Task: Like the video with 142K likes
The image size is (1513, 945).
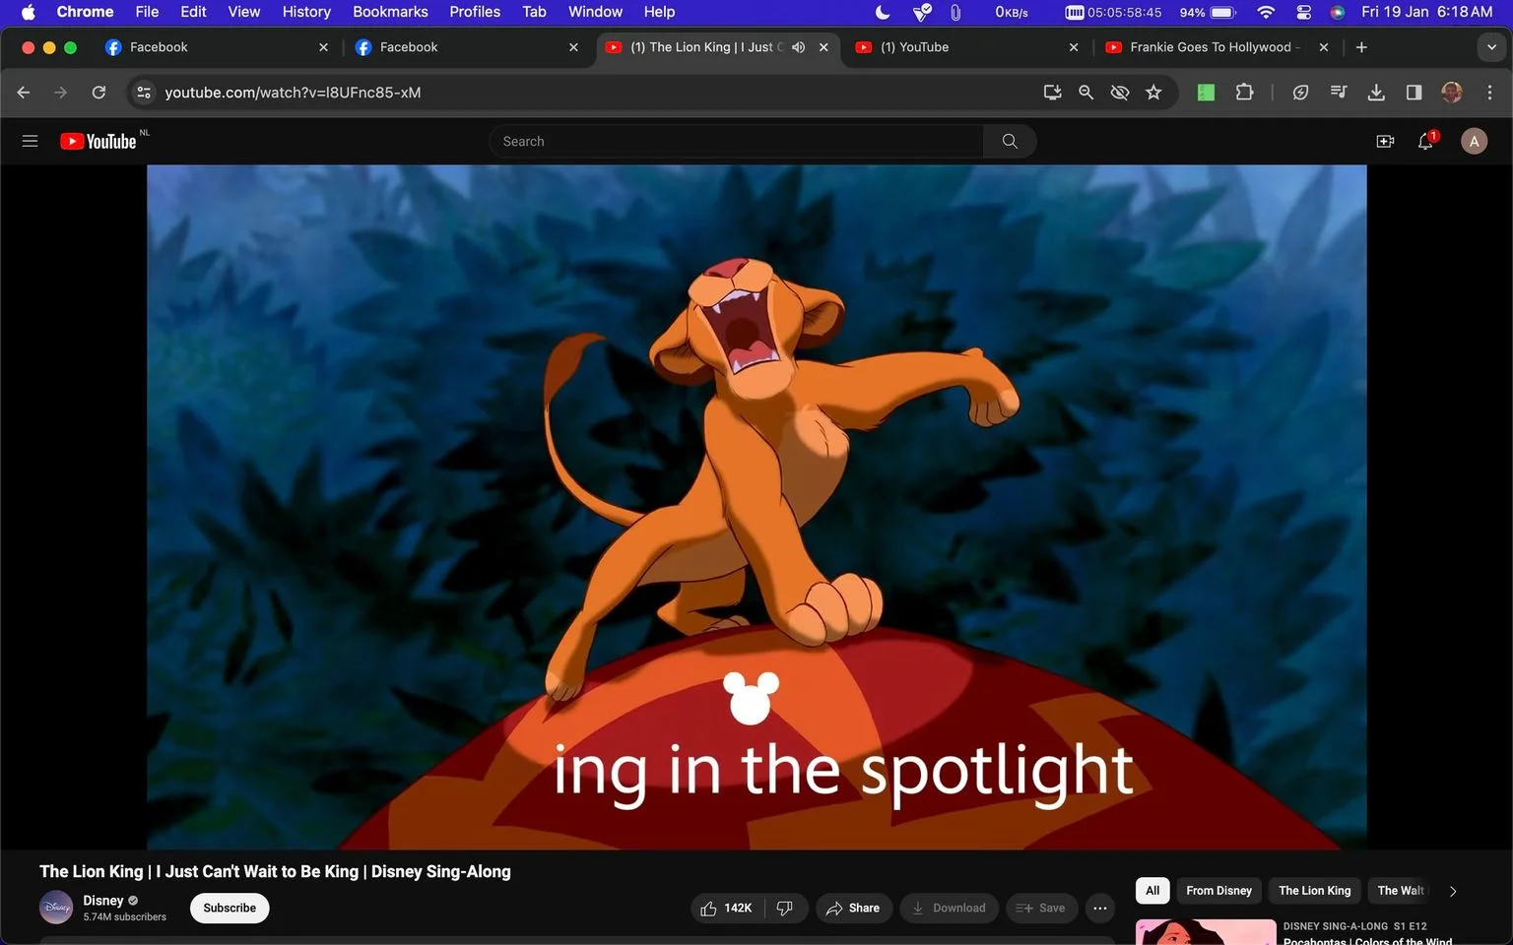Action: pyautogui.click(x=727, y=908)
